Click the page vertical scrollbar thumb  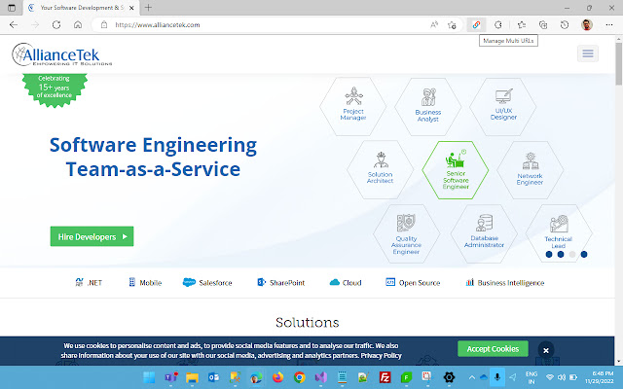[619, 64]
